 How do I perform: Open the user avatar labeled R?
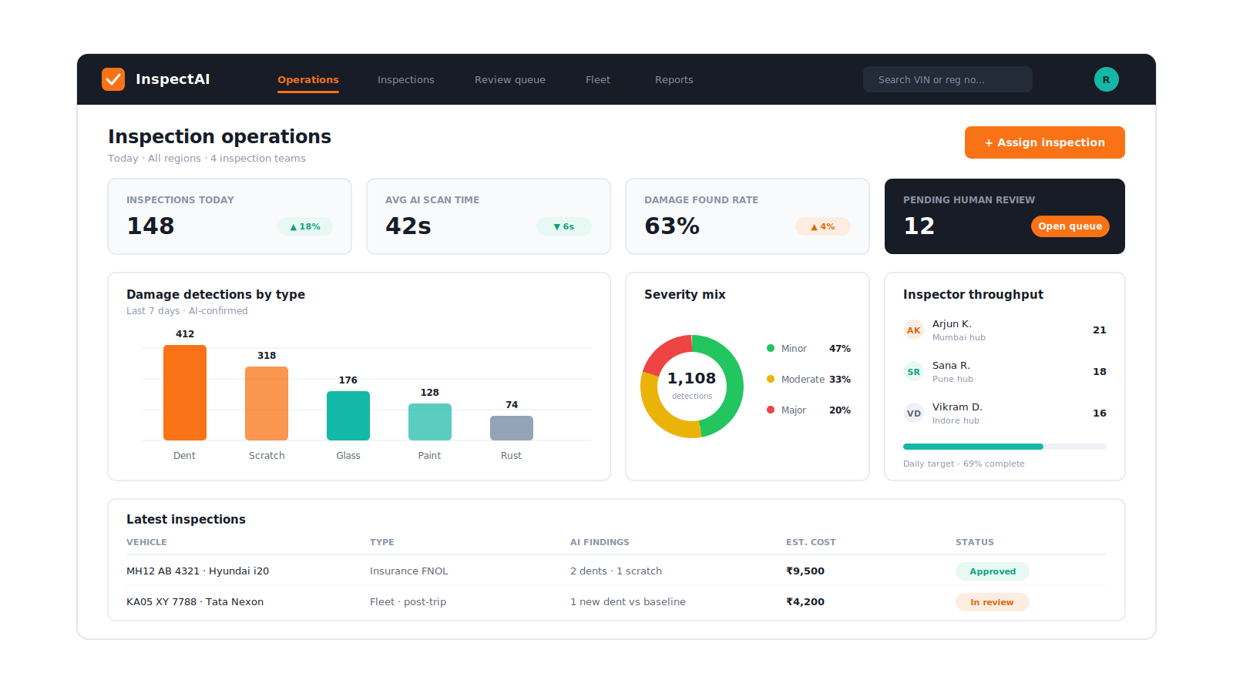pos(1107,79)
